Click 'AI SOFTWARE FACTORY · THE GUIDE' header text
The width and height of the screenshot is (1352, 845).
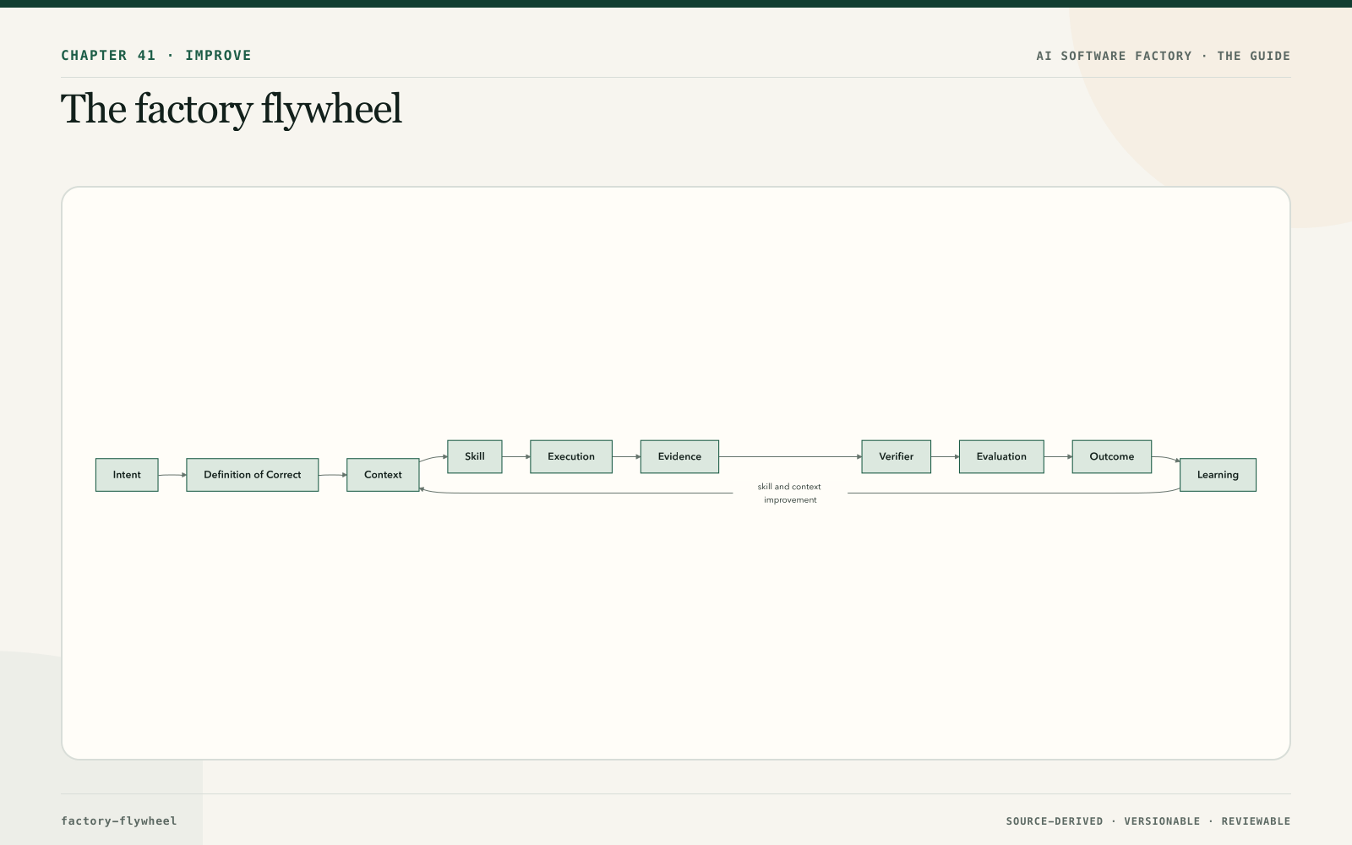click(x=1164, y=56)
